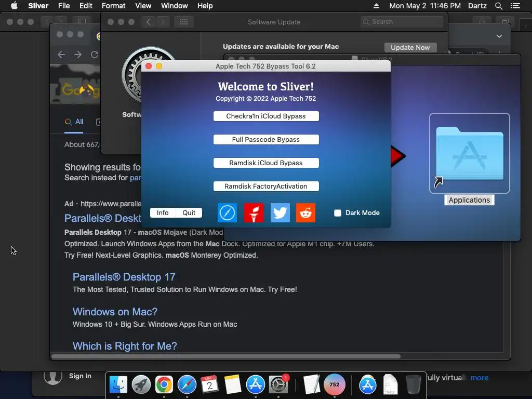Open the File menu

(x=64, y=6)
